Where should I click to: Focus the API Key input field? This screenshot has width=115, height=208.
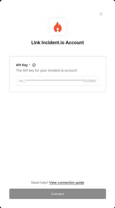tap(58, 81)
